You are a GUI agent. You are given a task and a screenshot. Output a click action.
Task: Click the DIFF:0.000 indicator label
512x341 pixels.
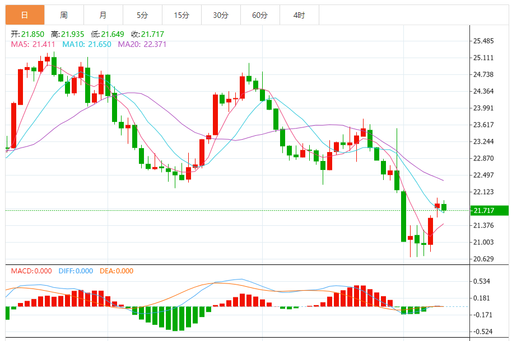pos(76,271)
